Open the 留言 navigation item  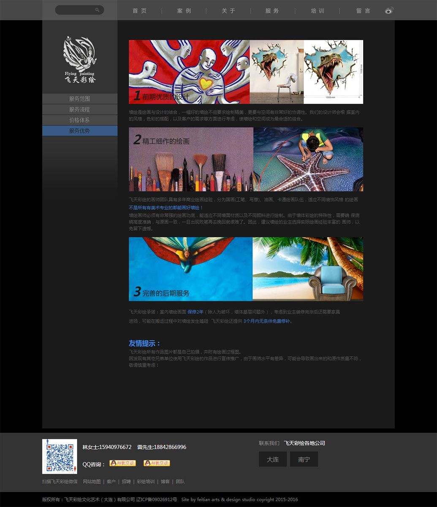point(363,11)
